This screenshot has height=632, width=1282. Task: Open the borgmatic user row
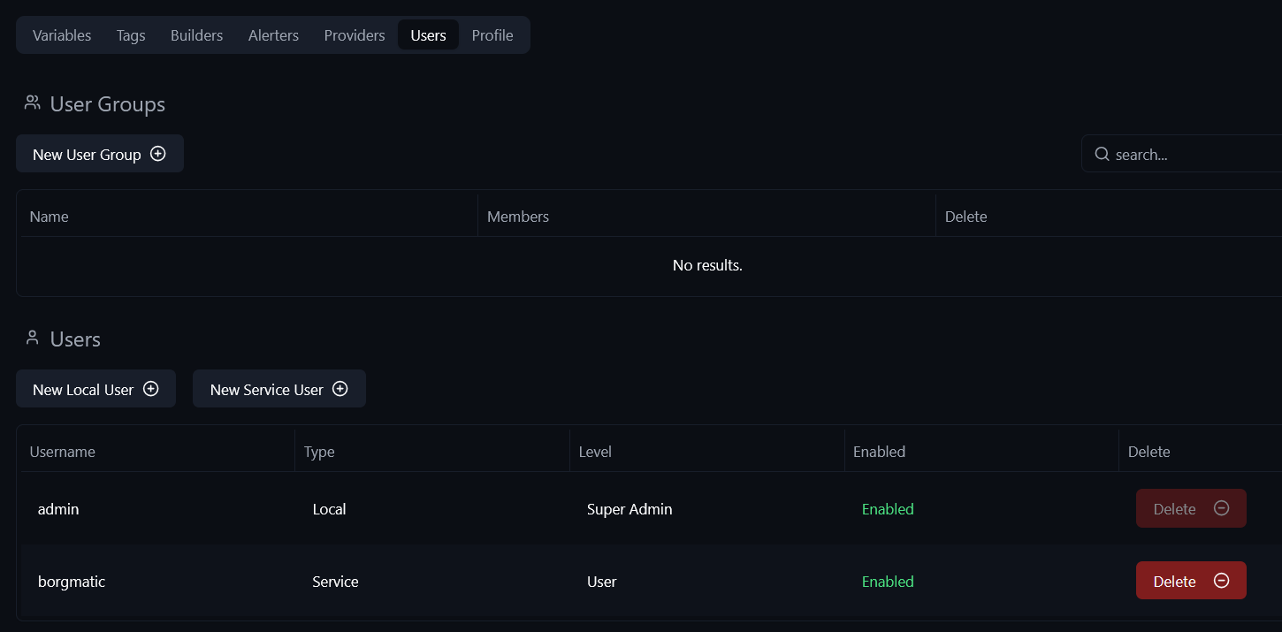click(x=72, y=582)
